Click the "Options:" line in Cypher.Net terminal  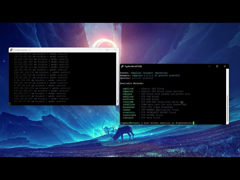click(136, 78)
